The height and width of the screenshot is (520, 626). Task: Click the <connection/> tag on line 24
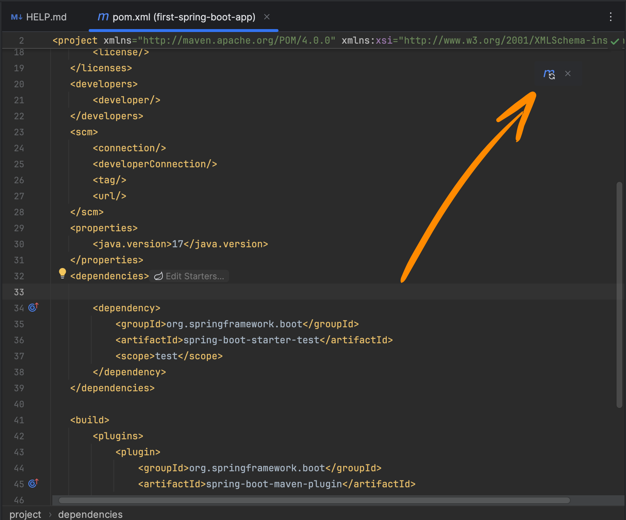point(129,148)
